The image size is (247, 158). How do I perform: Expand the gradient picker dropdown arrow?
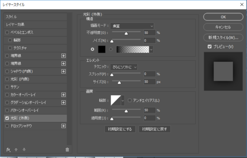[x=151, y=50]
